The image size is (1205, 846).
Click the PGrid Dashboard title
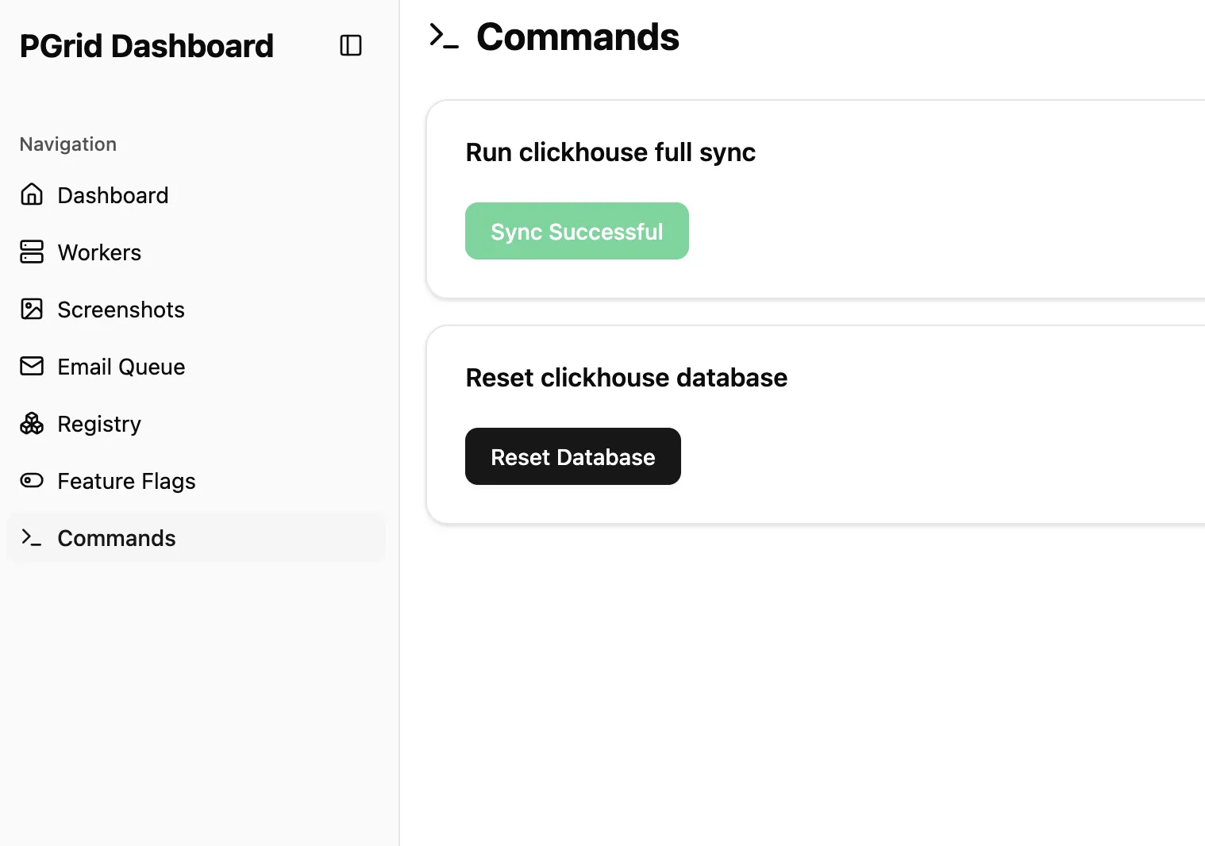coord(146,46)
